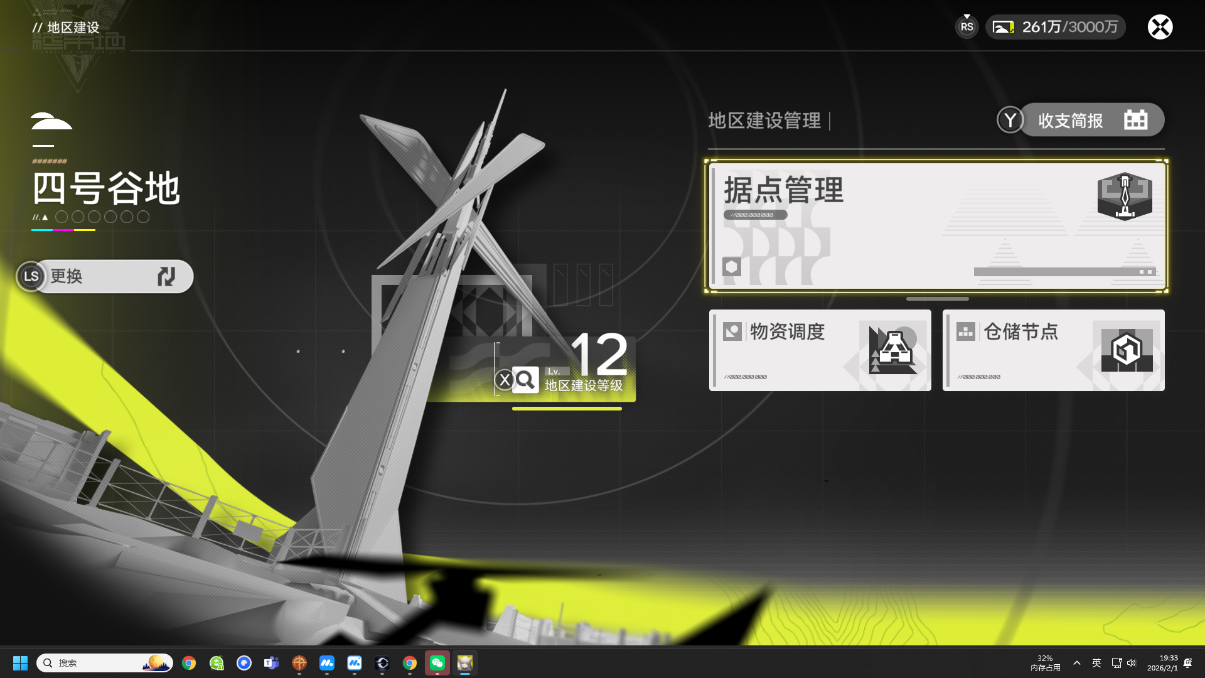Click the 收支简报 report building icon
1205x678 pixels.
[x=1135, y=120]
